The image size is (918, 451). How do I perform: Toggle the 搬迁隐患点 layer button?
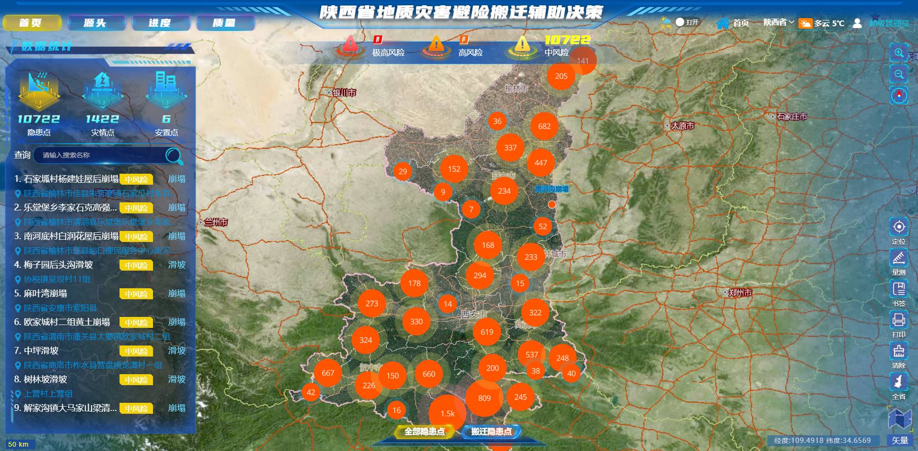[x=491, y=431]
